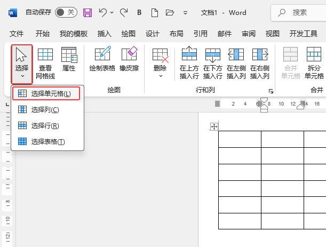Image resolution: width=326 pixels, height=247 pixels.
Task: Switch to the 开发工具 (Developer) tab
Action: point(304,34)
